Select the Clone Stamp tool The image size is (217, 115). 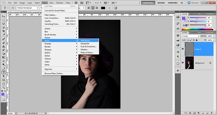coord(3,46)
